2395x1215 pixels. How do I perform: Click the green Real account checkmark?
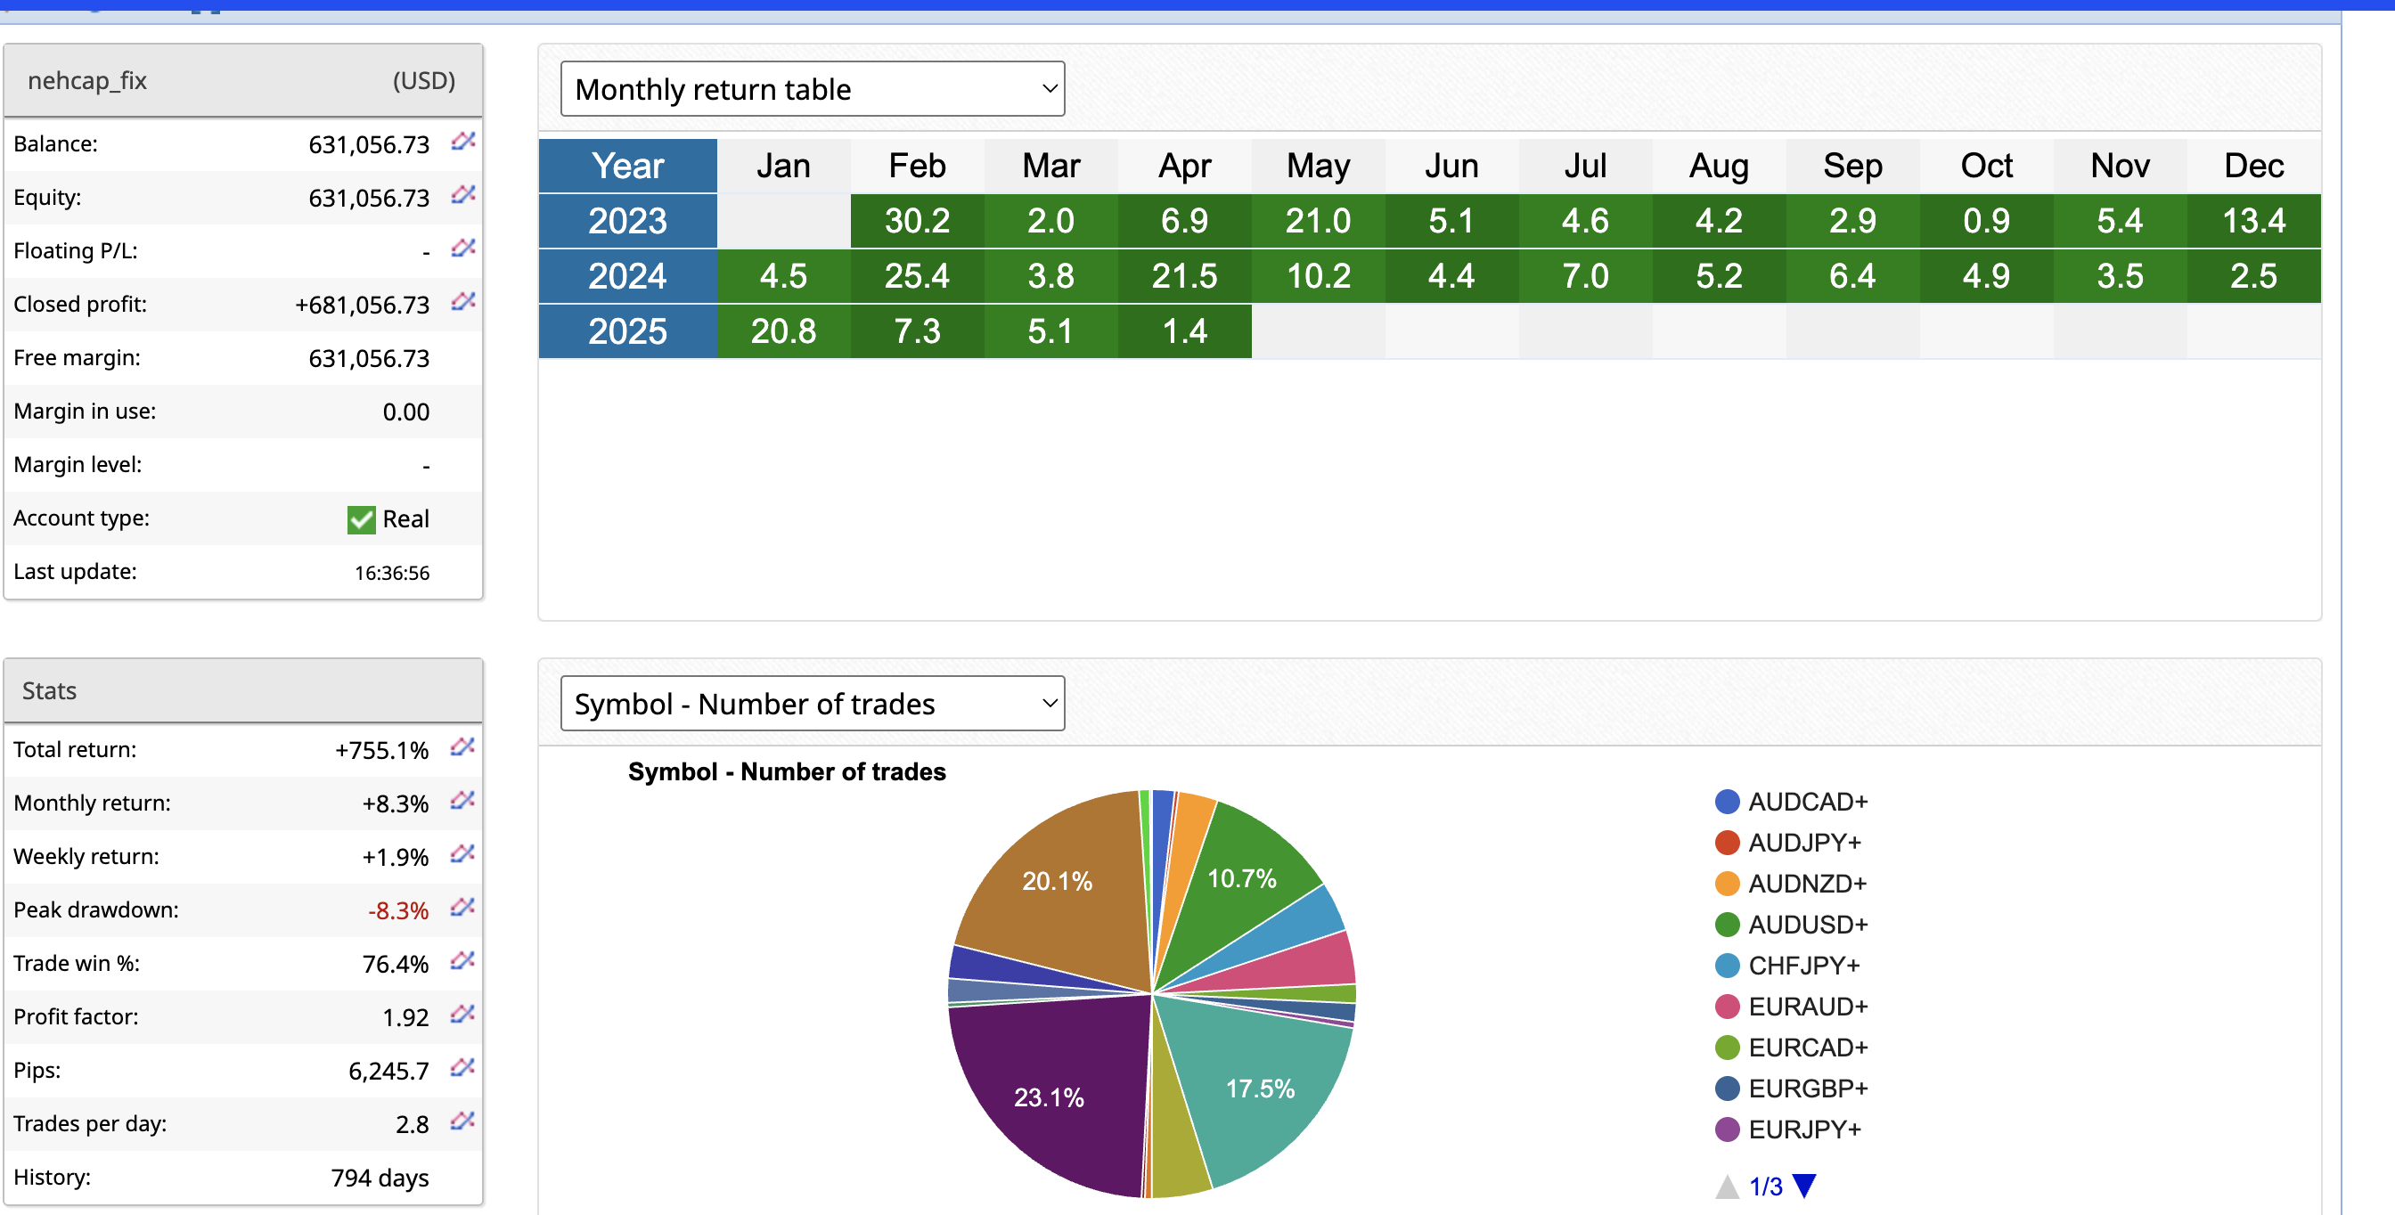(361, 519)
